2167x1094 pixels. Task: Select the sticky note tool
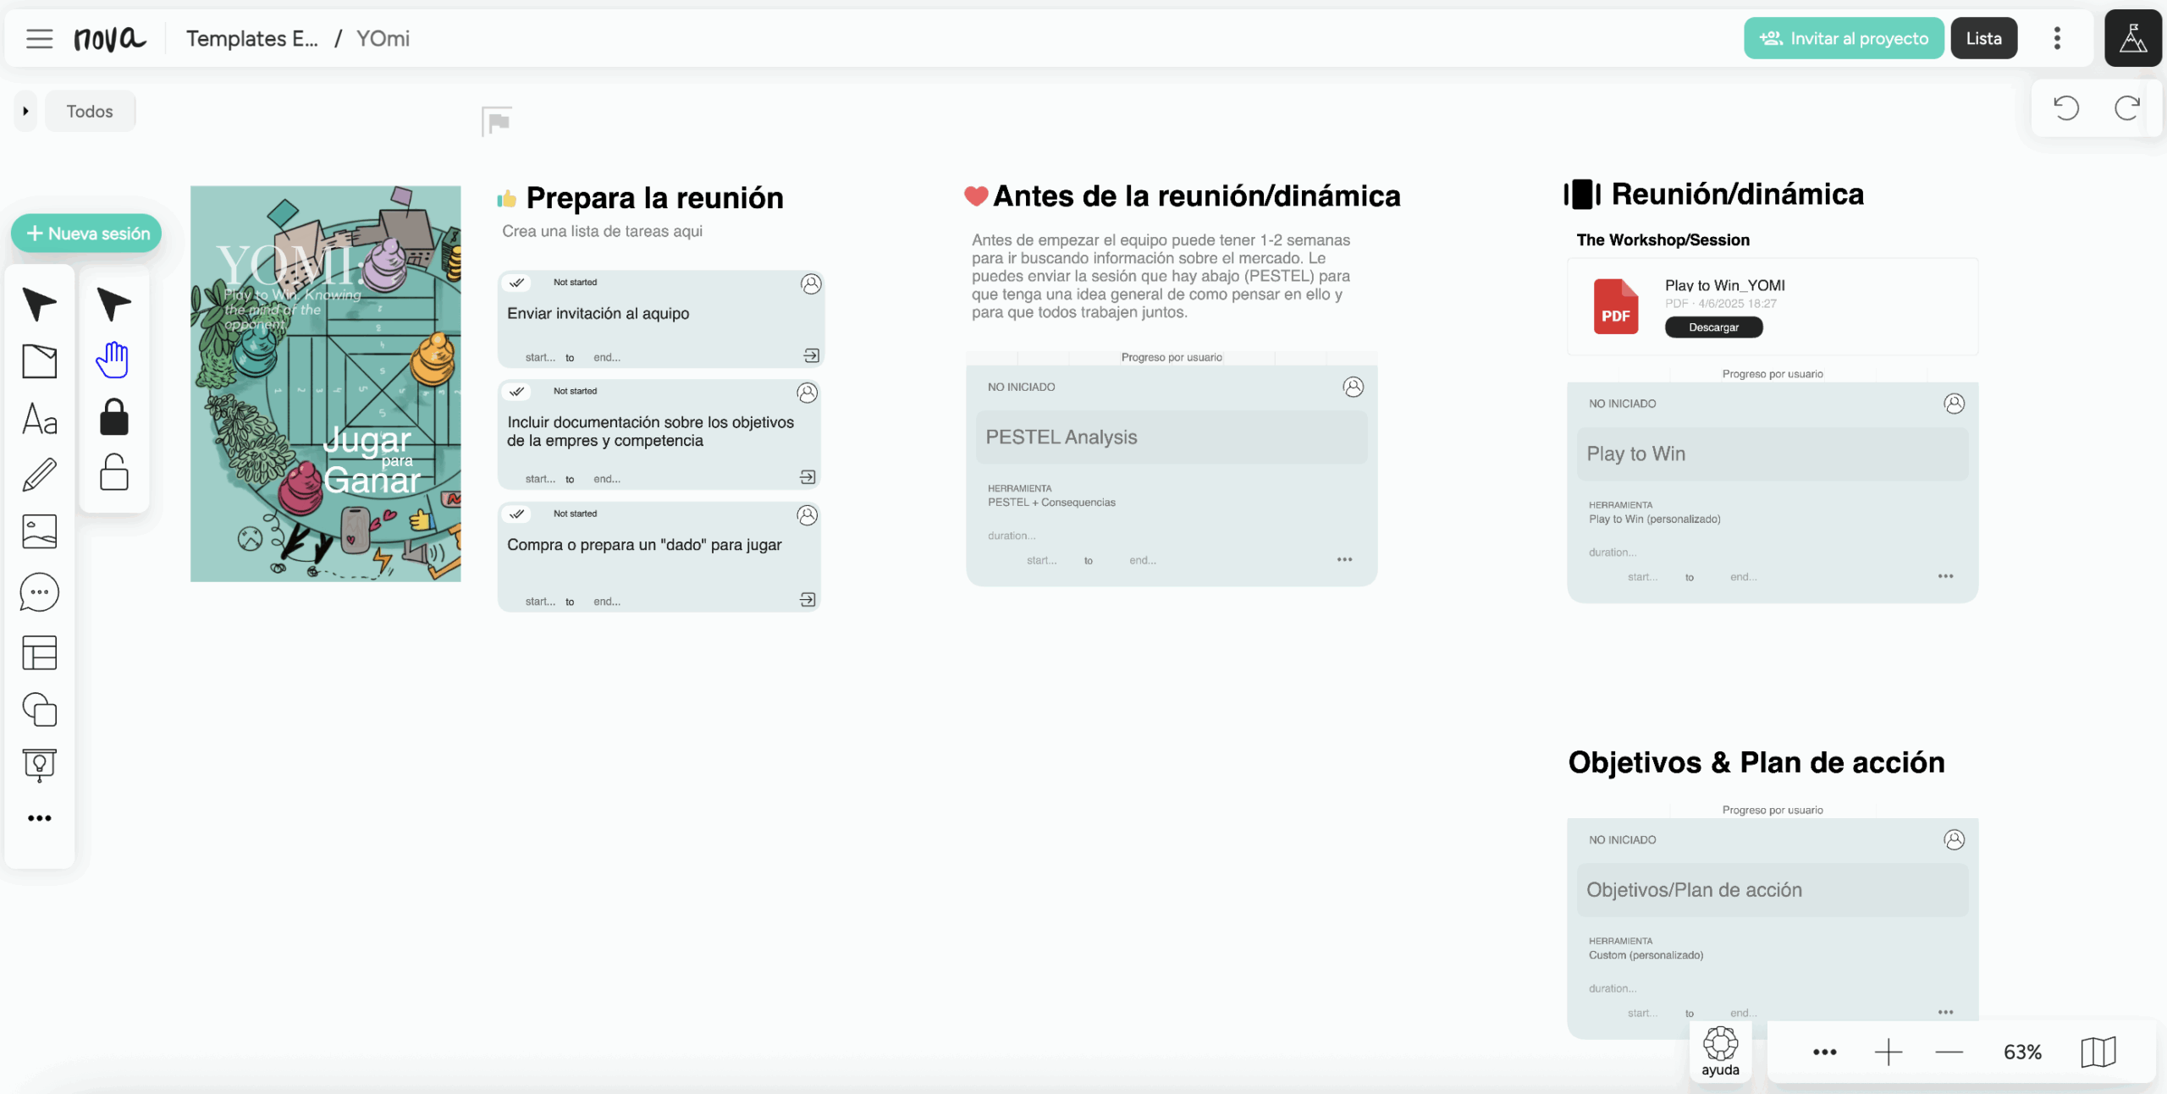pyautogui.click(x=39, y=361)
